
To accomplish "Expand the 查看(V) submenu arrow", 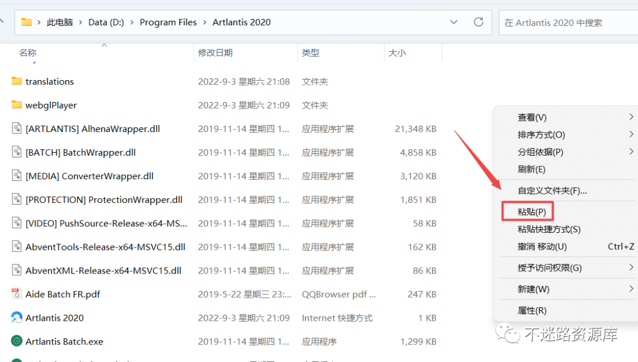I will pos(631,117).
